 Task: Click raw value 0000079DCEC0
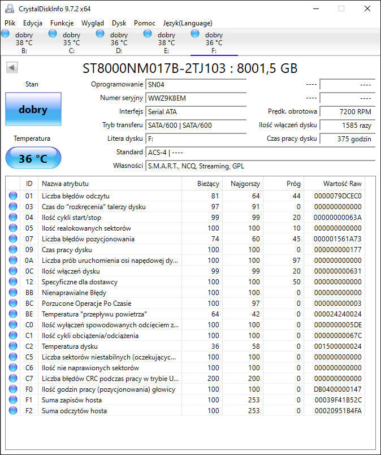point(338,196)
